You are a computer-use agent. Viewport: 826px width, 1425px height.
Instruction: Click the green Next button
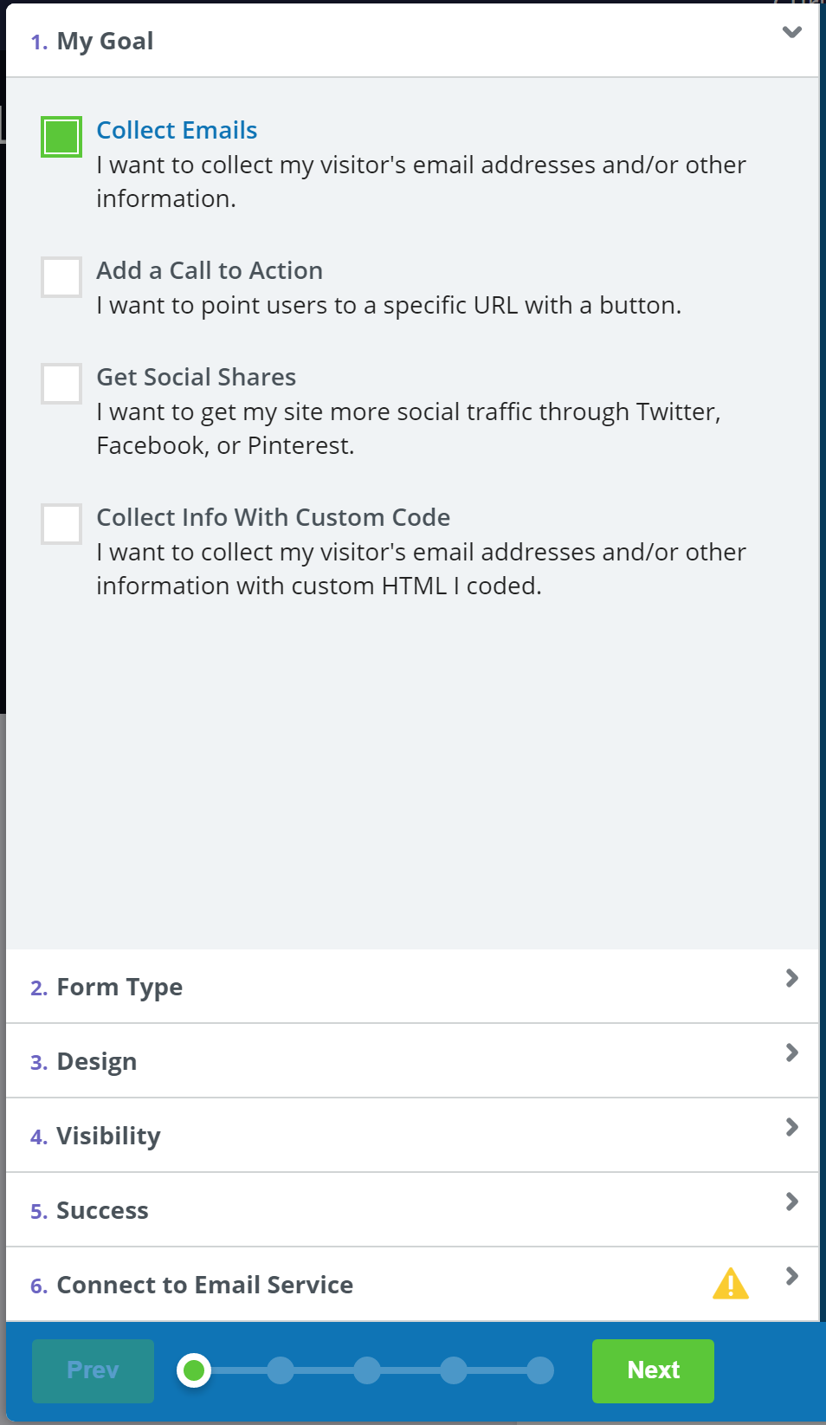click(653, 1370)
